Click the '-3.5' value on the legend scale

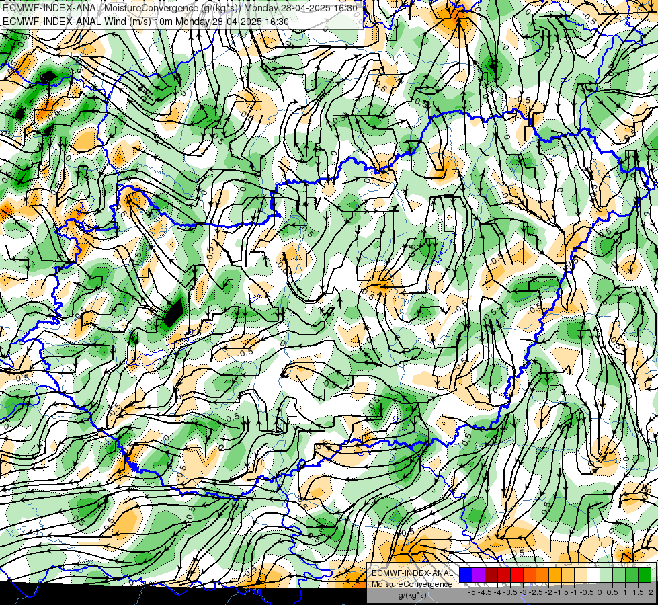(510, 592)
